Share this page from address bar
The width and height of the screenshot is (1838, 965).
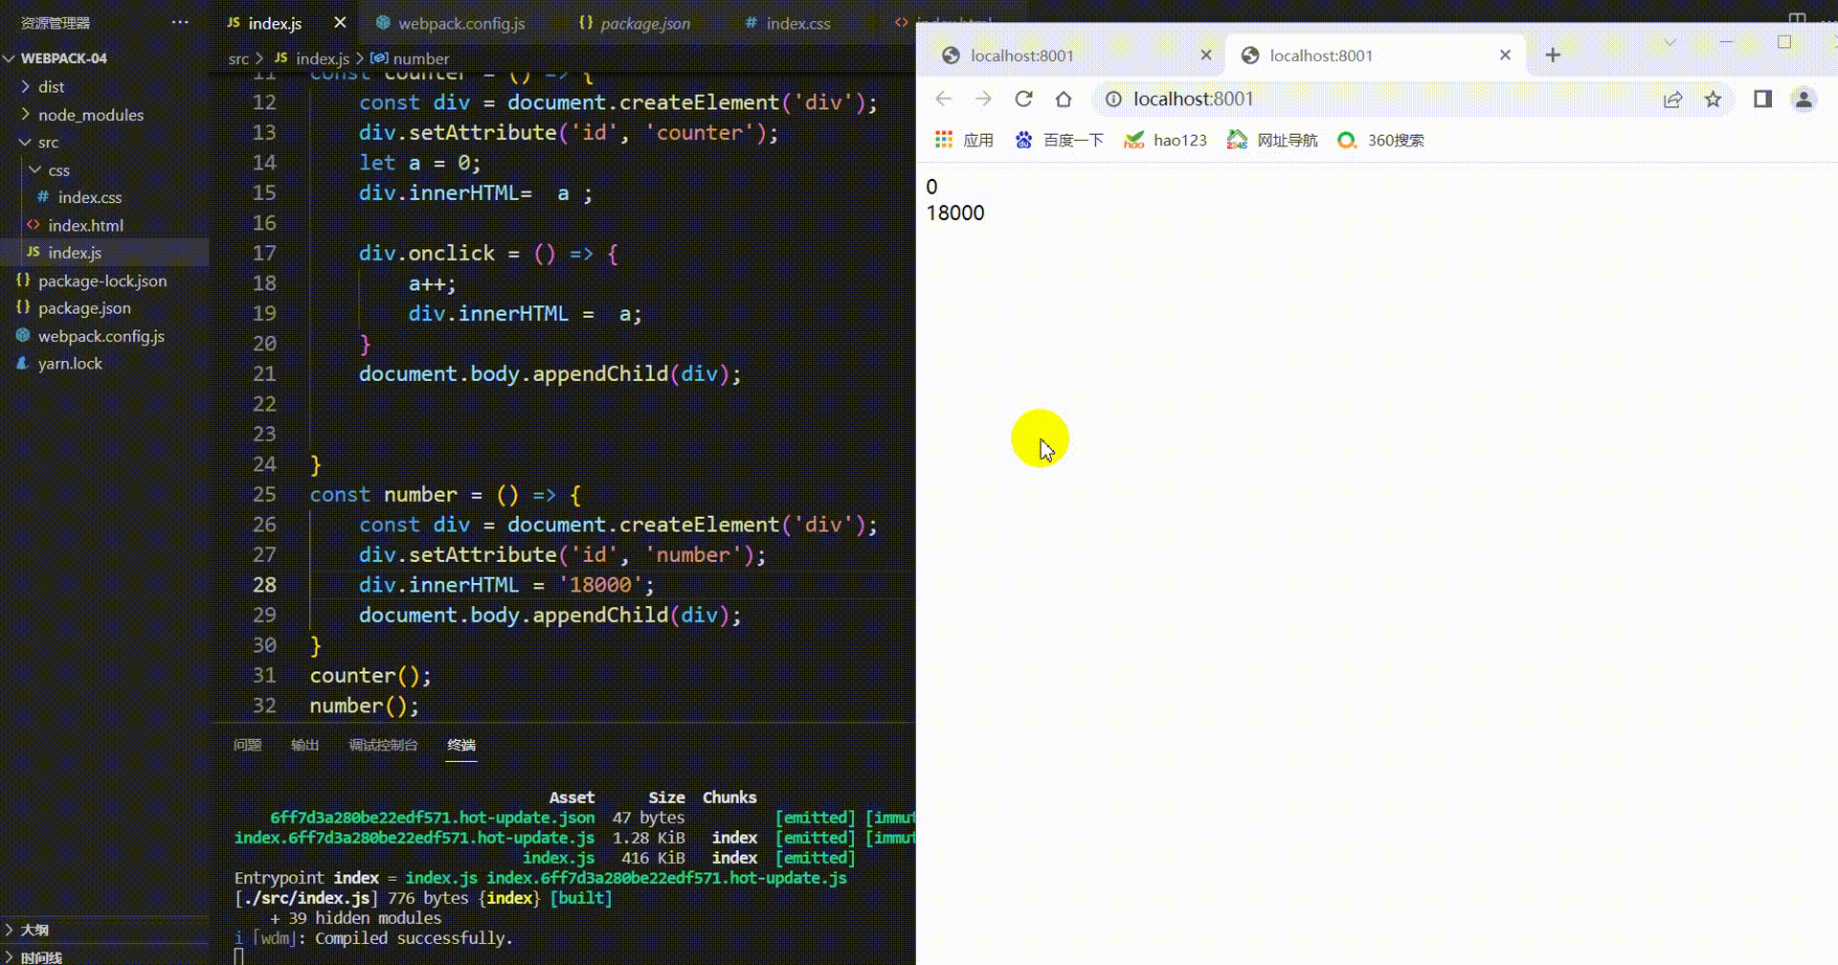1672,100
